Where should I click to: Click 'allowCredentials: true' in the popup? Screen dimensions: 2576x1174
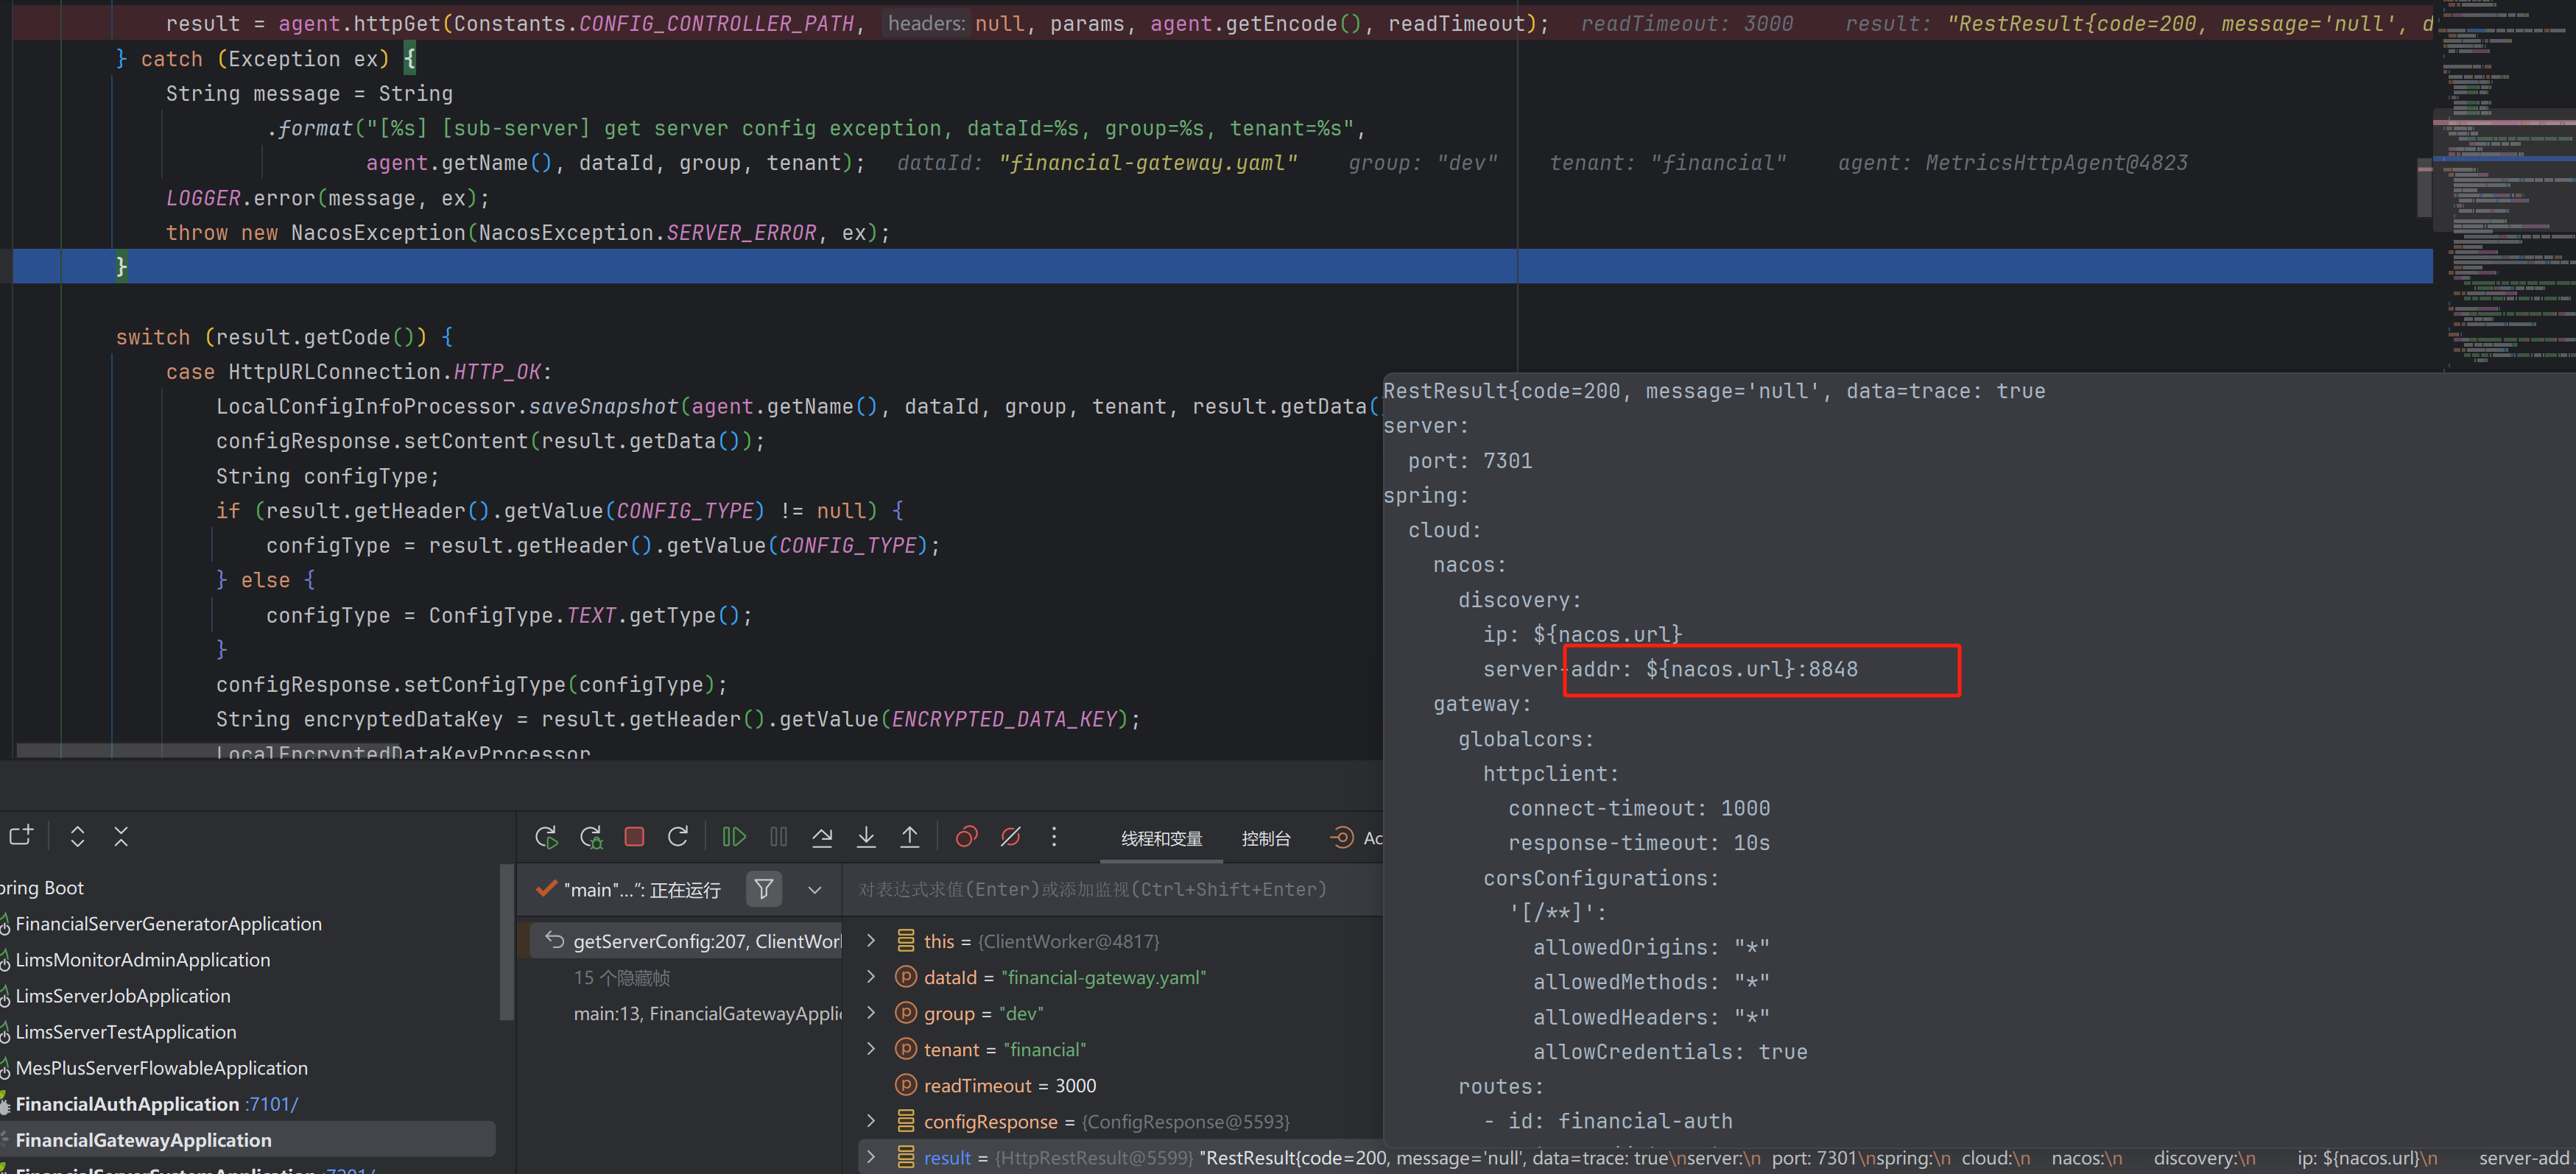tap(1670, 1051)
